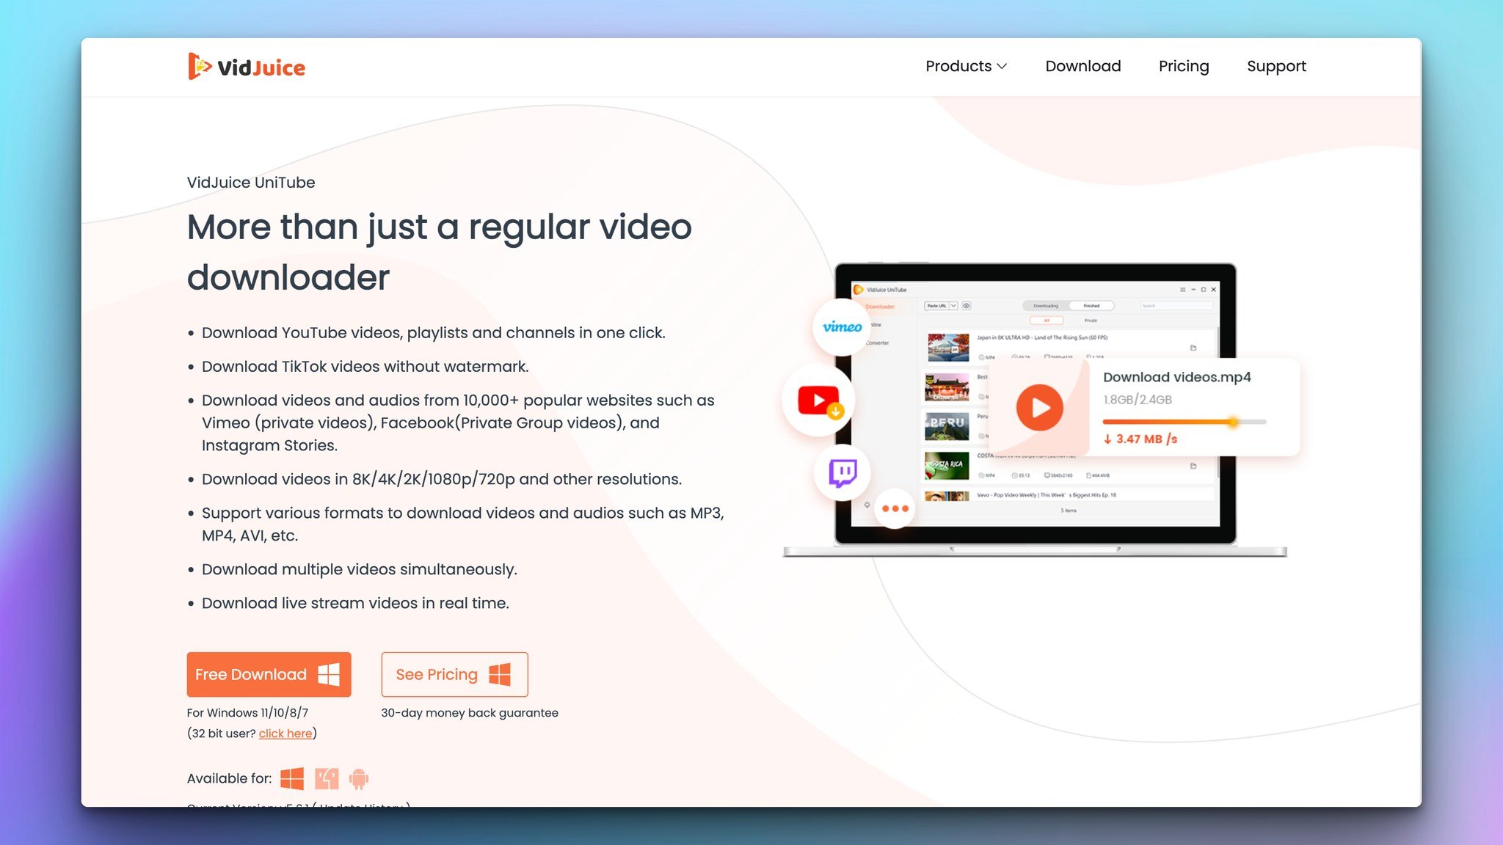1503x845 pixels.
Task: Click the Pricing navigation menu item
Action: pos(1184,66)
